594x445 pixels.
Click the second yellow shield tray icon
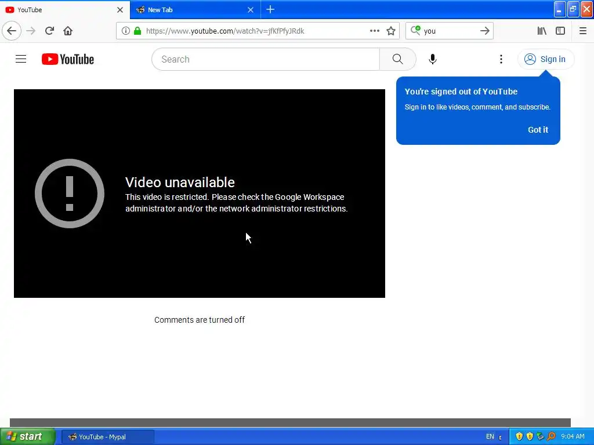tap(530, 437)
